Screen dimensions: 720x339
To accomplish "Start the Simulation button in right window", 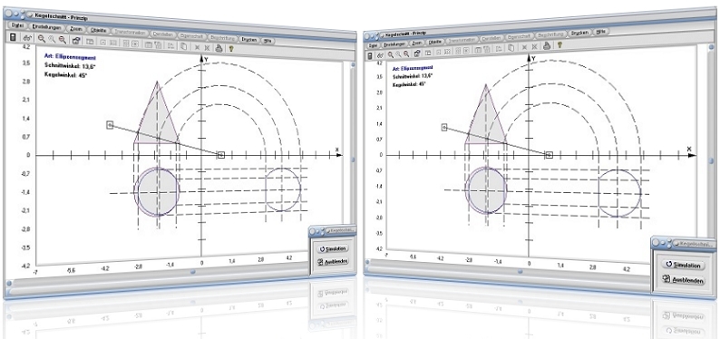I will (x=683, y=266).
